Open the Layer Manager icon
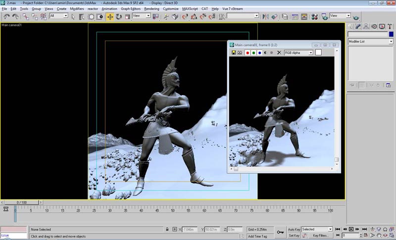This screenshot has width=396, height=240. [x=285, y=16]
